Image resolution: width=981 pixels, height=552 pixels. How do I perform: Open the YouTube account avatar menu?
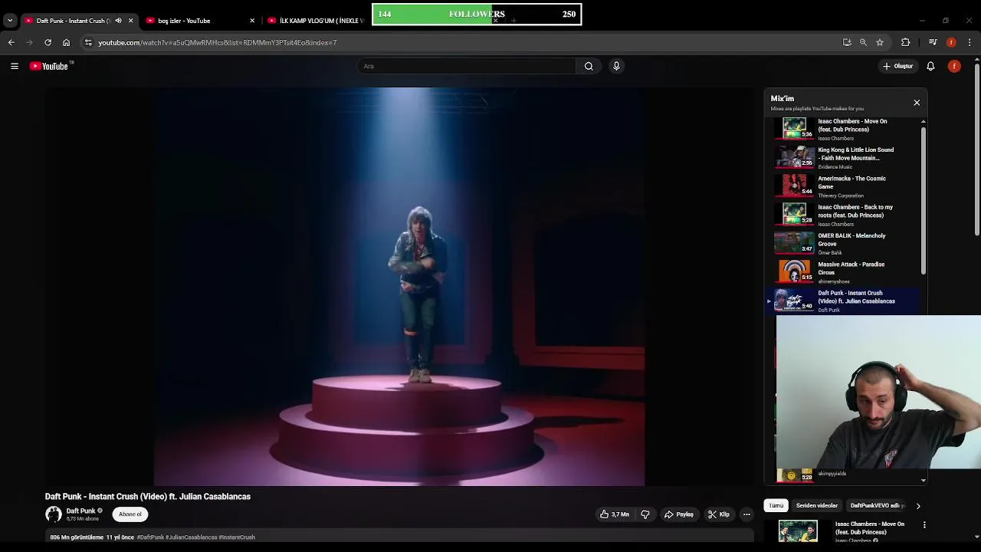pyautogui.click(x=954, y=66)
